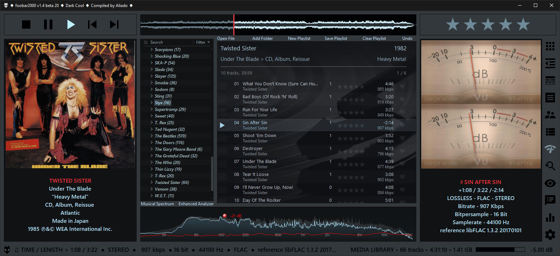Screen dimensions: 560x256
Task: Toggle heart favorite for Destroyer track
Action: 402,151
